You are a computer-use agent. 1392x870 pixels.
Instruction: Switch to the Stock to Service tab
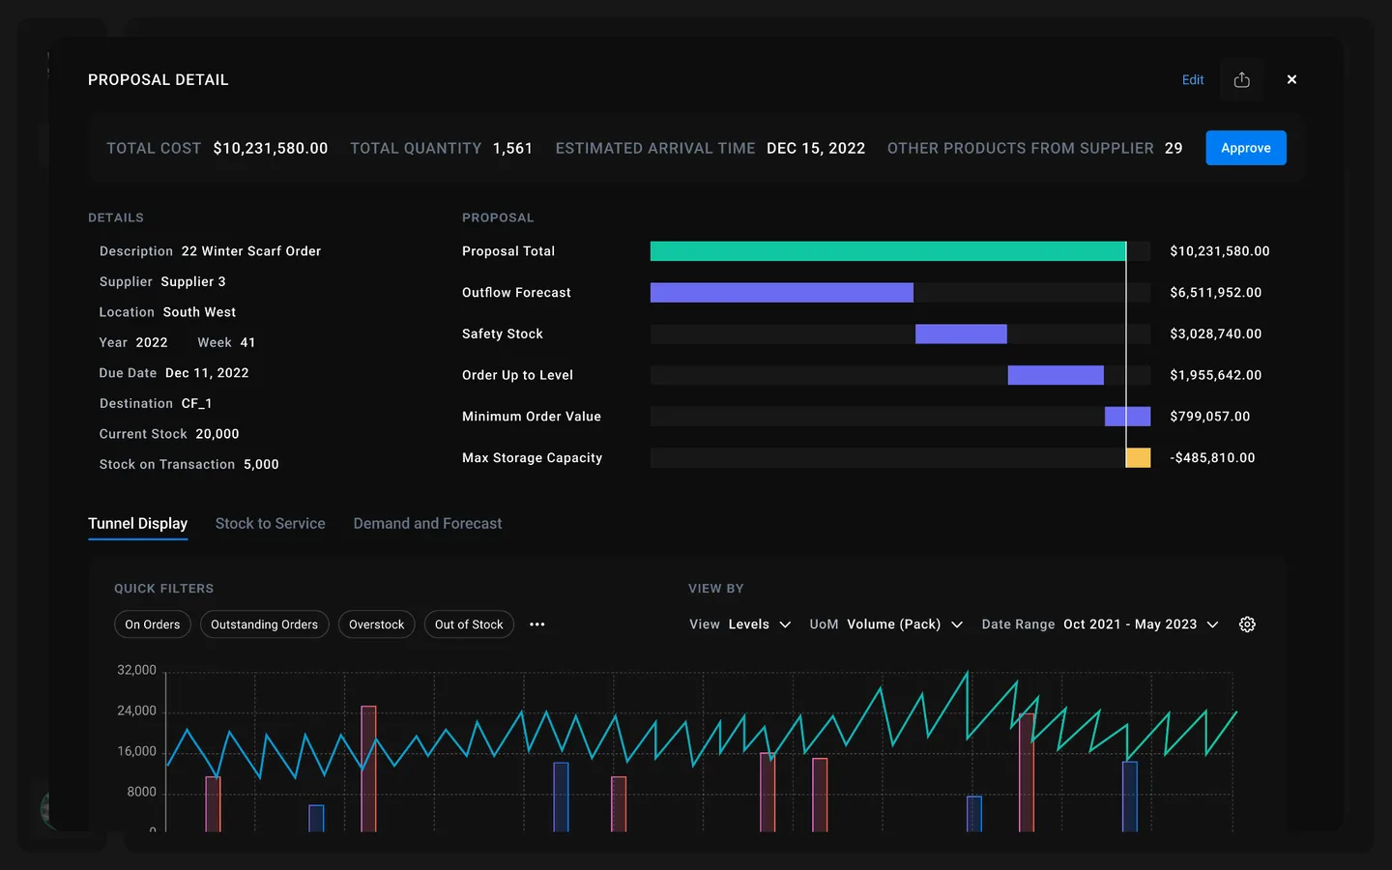click(271, 523)
